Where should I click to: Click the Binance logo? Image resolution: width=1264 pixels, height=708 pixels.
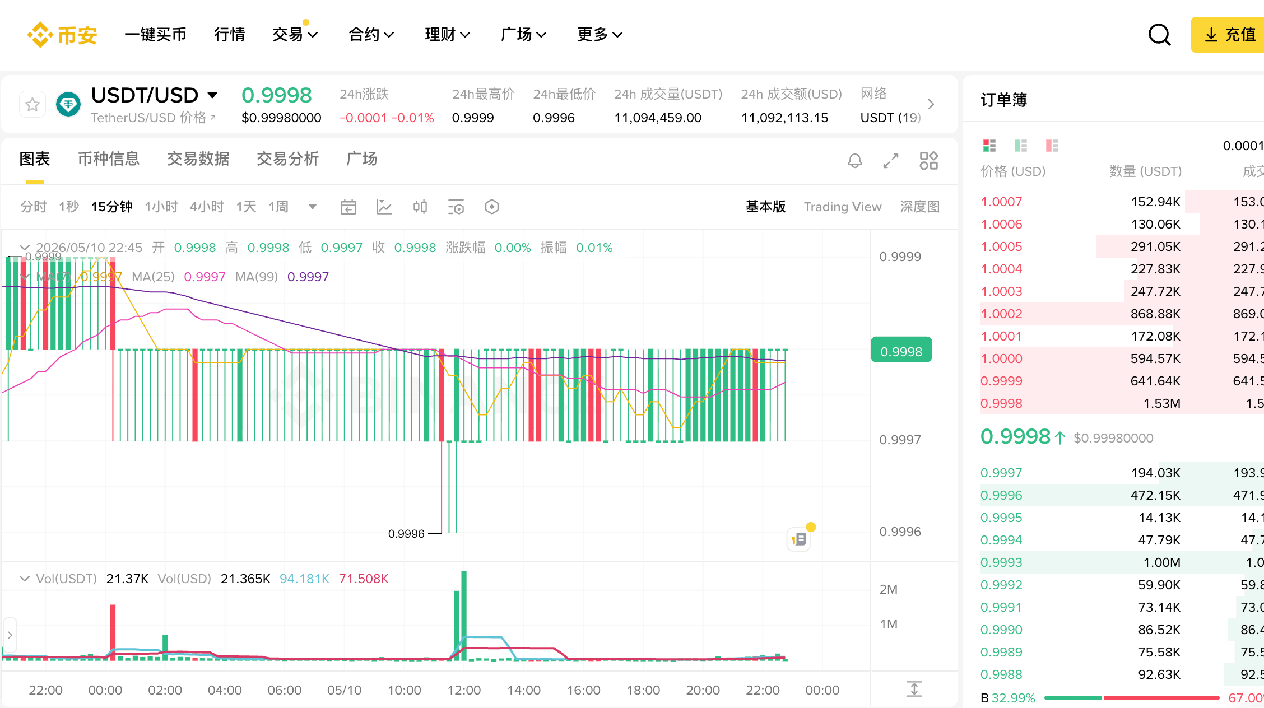(x=62, y=35)
